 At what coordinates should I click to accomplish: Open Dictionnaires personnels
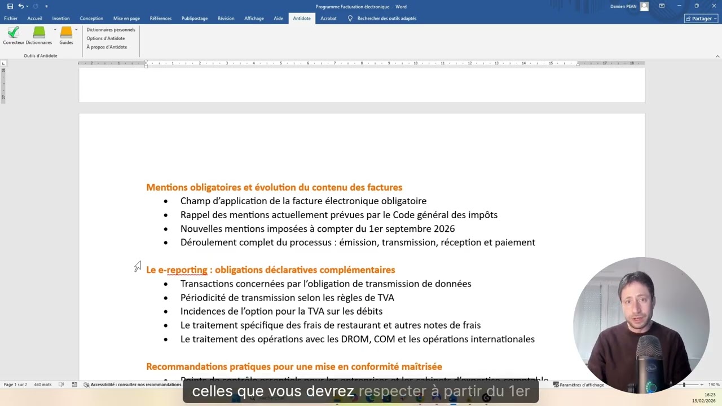[111, 29]
